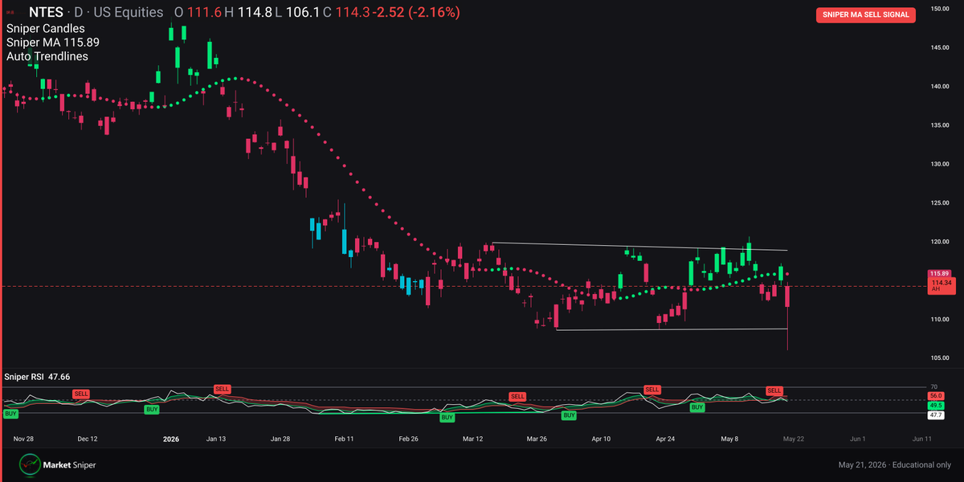
Task: Click the RSI 70 level label
Action: point(934,387)
